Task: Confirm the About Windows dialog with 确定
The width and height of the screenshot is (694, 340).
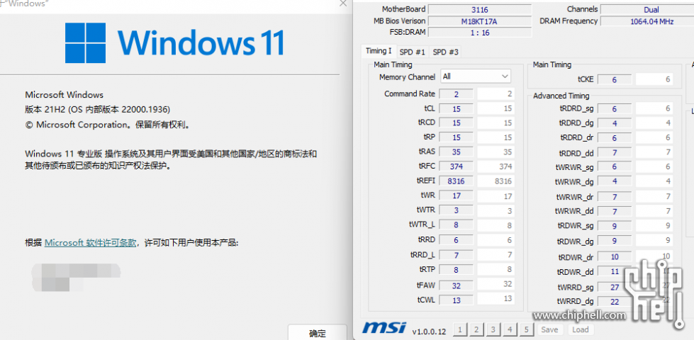Action: pos(317,332)
